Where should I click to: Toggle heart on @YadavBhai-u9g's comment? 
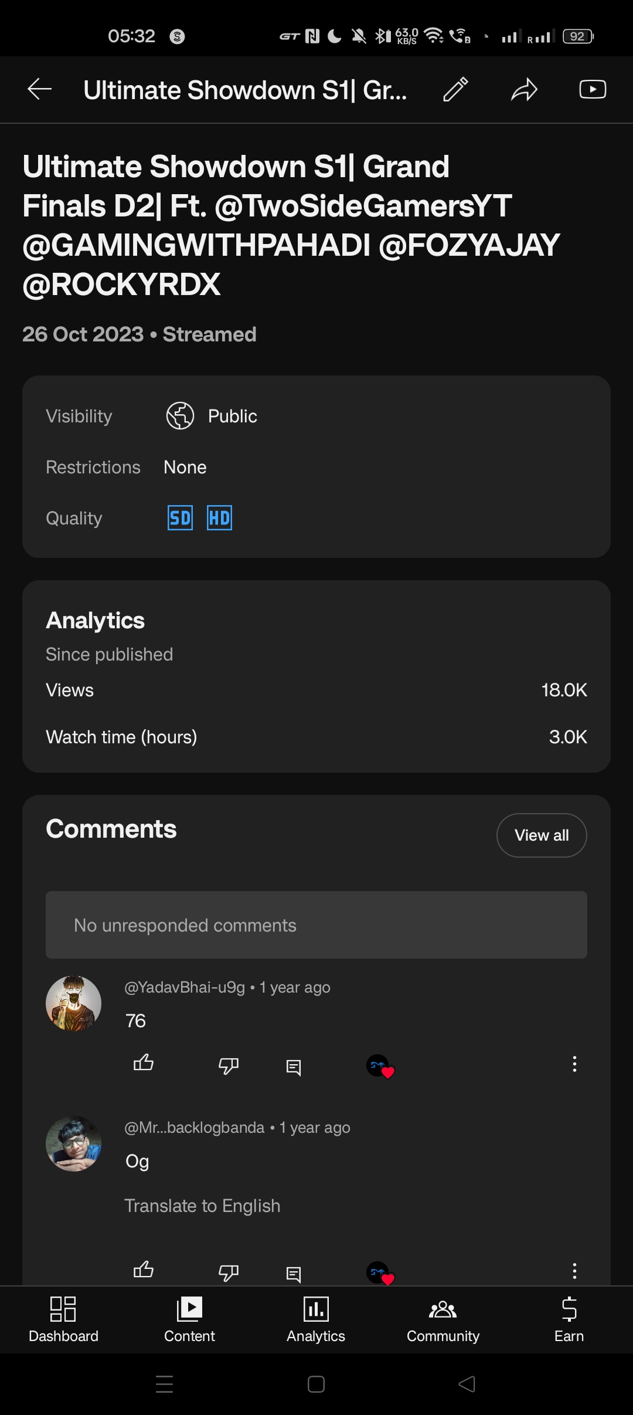pos(380,1066)
